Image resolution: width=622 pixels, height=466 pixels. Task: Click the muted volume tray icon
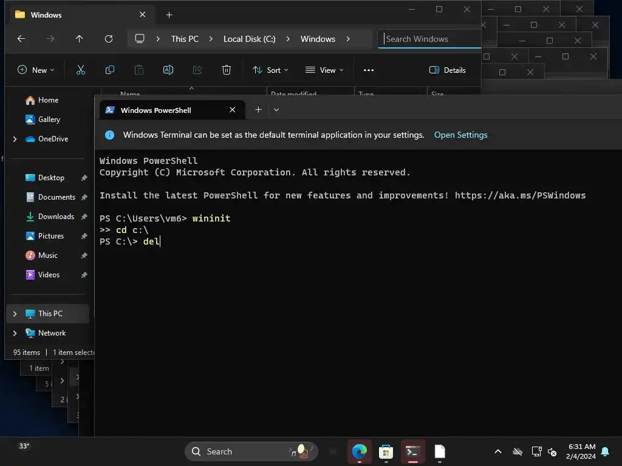[552, 451]
